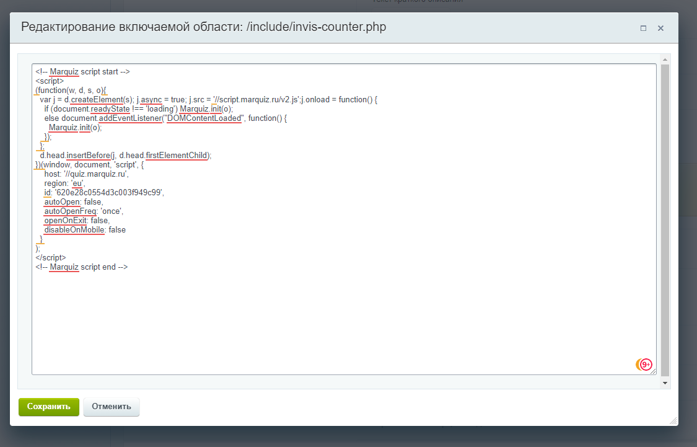
Task: Click the textarea resize grip
Action: click(x=653, y=371)
